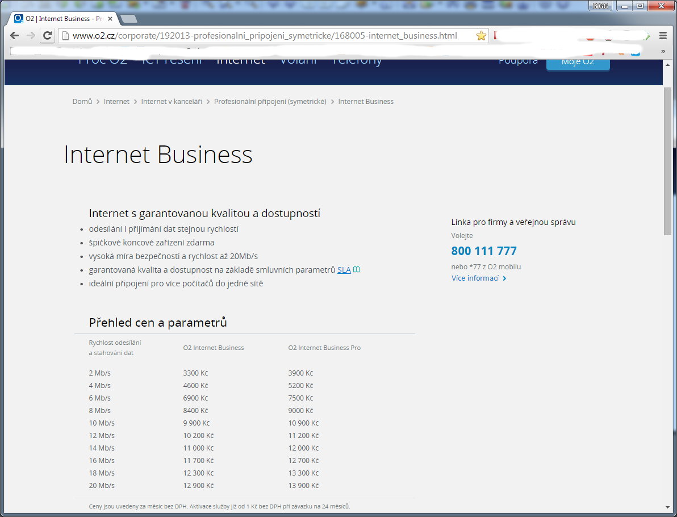Minimize the Chrome window

click(x=624, y=6)
